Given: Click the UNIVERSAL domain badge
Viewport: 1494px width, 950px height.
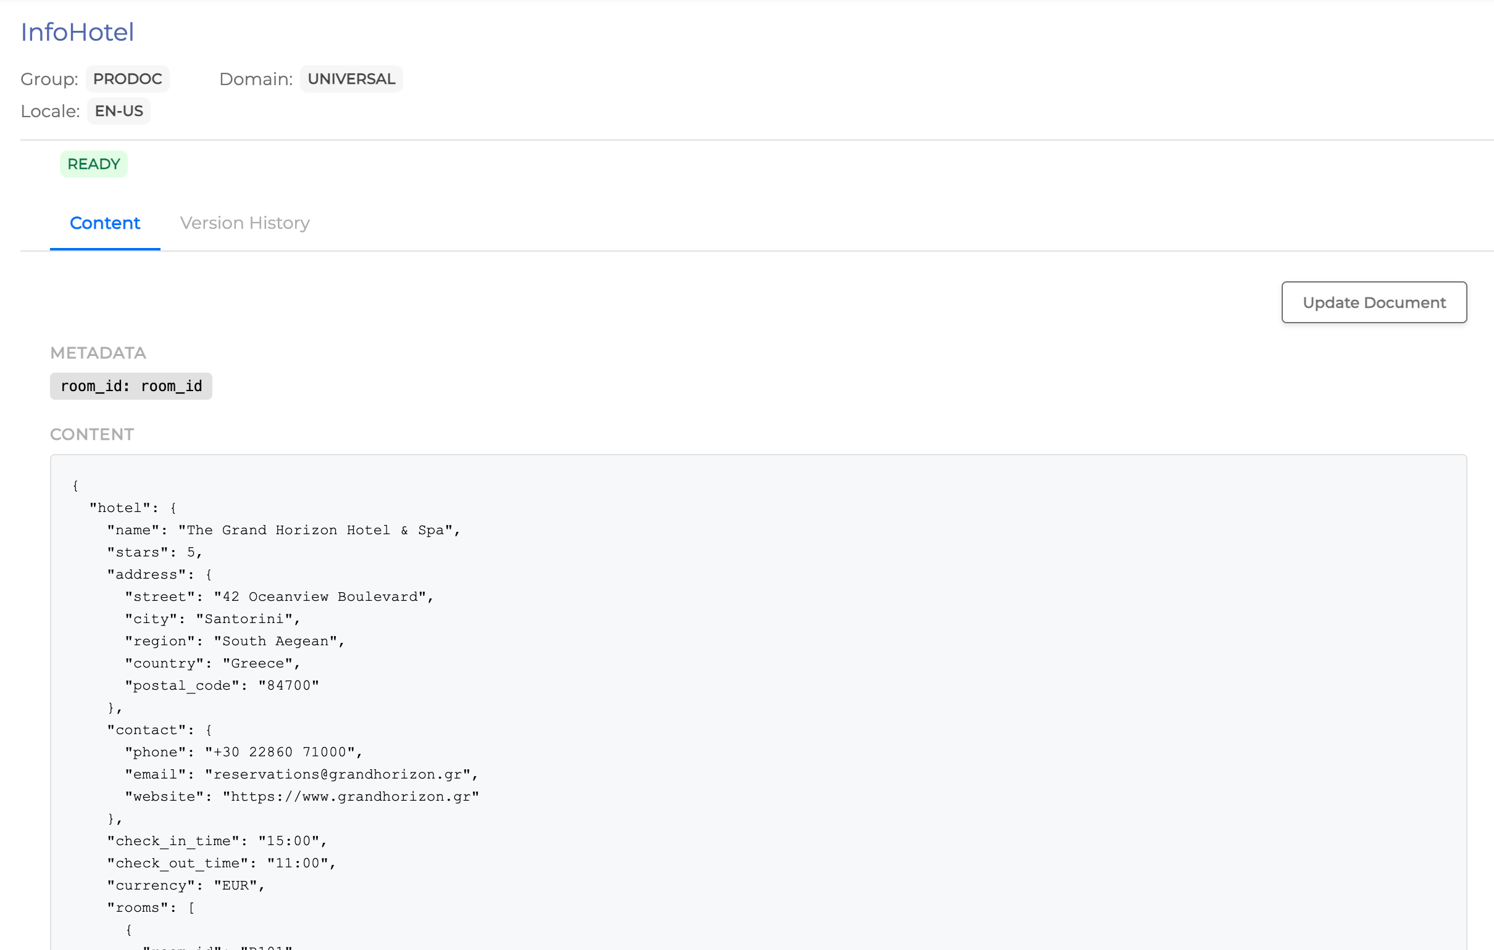Looking at the screenshot, I should tap(351, 79).
